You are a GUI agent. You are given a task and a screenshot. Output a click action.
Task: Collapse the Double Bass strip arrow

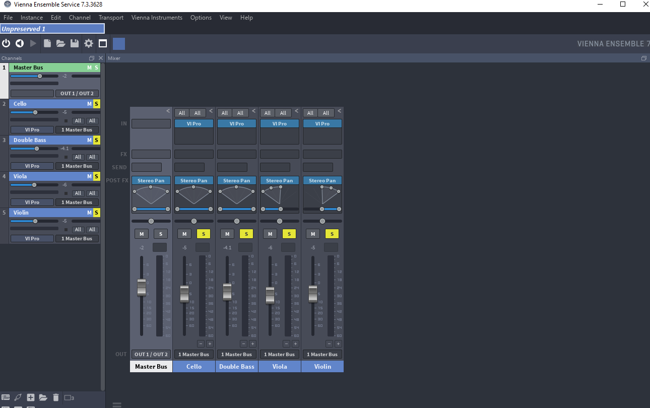(x=254, y=111)
